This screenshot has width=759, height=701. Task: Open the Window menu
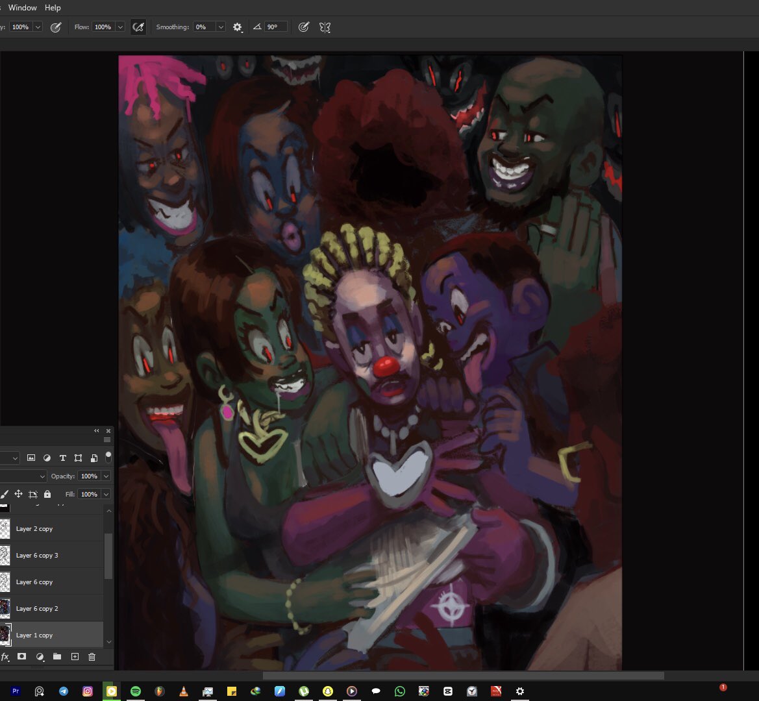[x=22, y=8]
